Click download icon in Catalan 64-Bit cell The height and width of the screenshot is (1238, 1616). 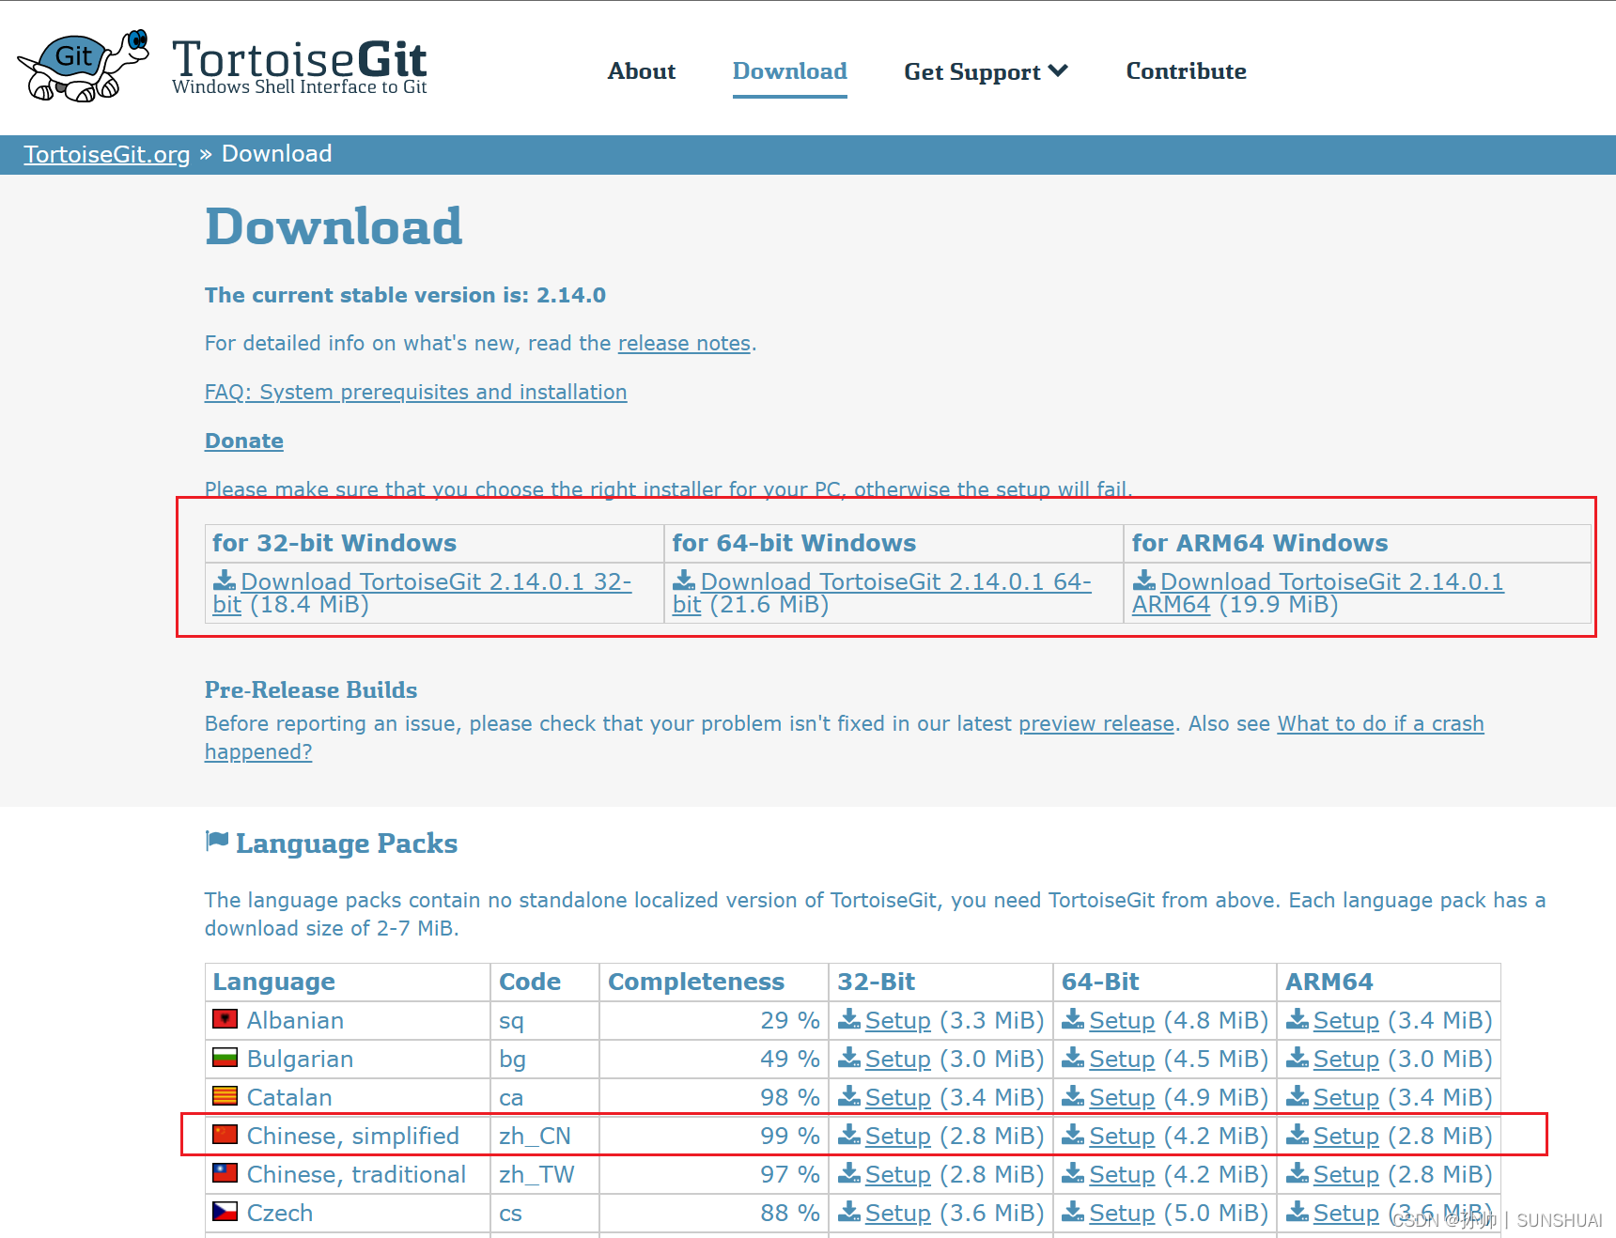click(x=1073, y=1096)
